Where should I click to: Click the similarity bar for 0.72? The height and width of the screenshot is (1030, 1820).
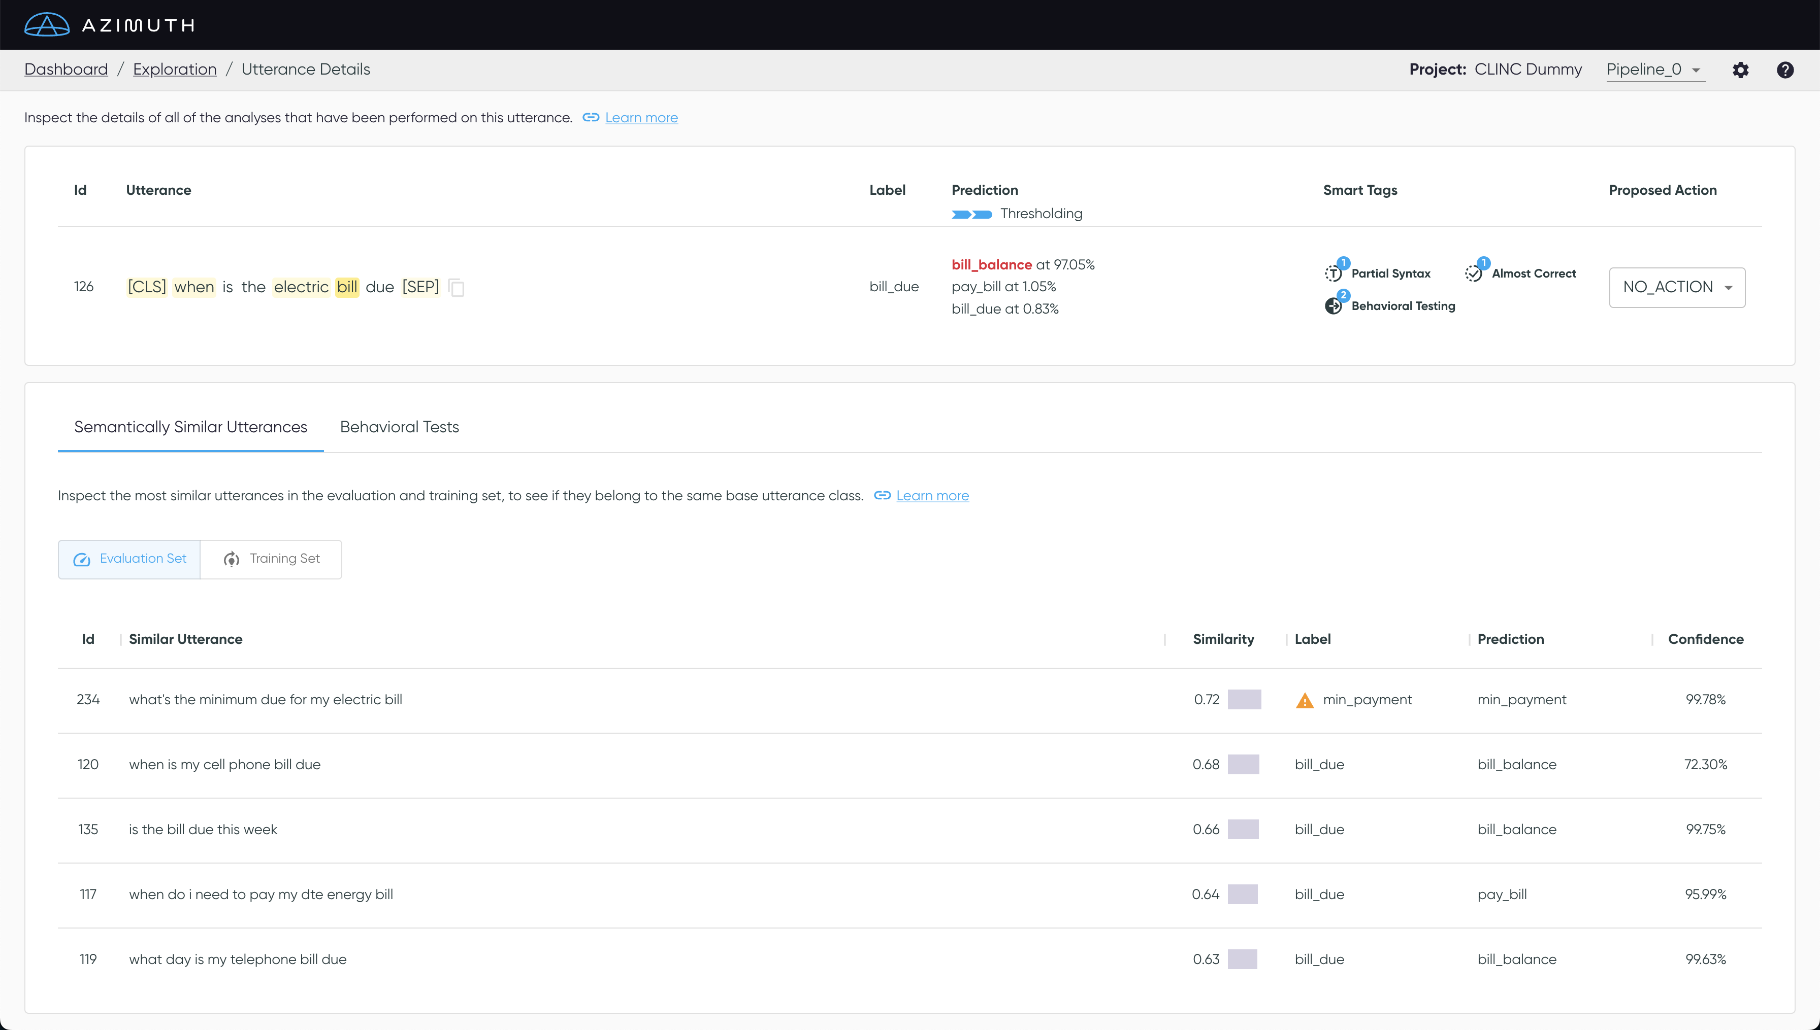[x=1245, y=700]
